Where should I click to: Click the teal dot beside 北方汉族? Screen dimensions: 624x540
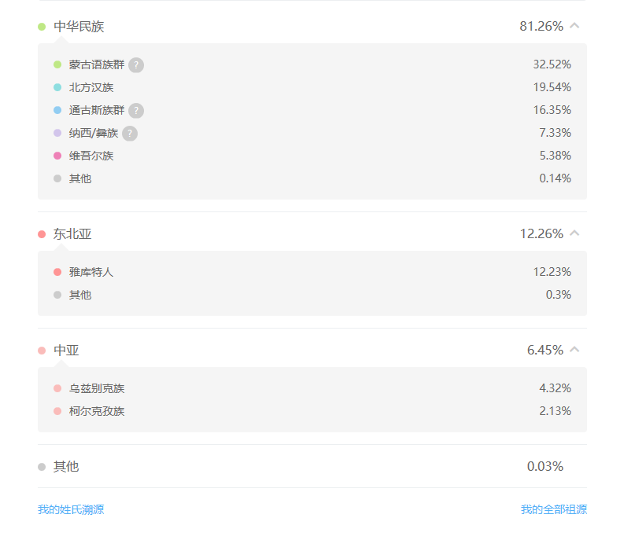point(57,87)
